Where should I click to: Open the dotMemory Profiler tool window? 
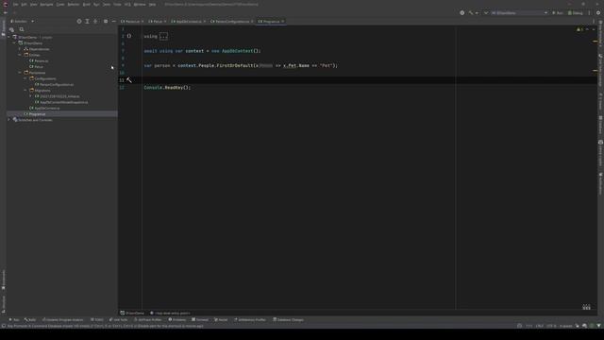[249, 319]
